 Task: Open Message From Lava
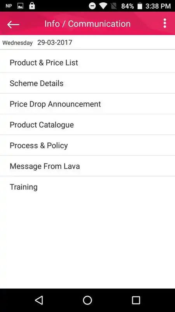[87, 166]
